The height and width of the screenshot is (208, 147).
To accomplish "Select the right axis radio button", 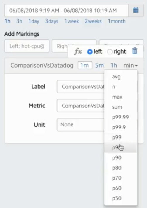I will pyautogui.click(x=110, y=52).
